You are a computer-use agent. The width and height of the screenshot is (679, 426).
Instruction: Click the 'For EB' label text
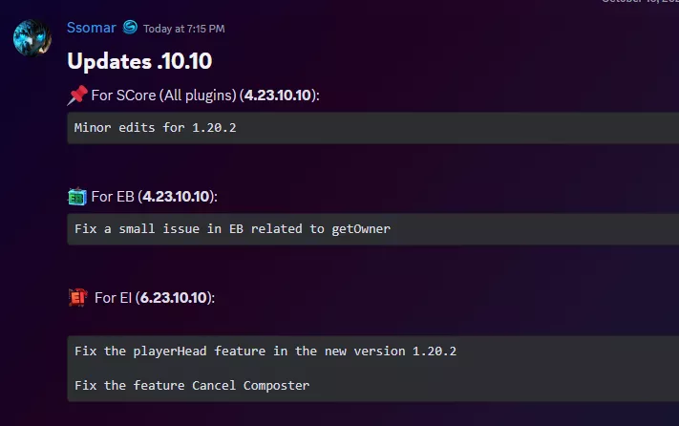click(x=112, y=197)
